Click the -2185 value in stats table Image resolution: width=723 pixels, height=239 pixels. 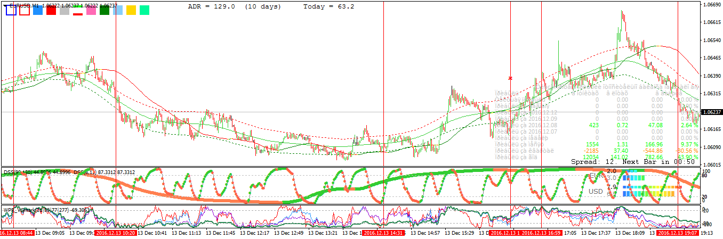(591, 151)
